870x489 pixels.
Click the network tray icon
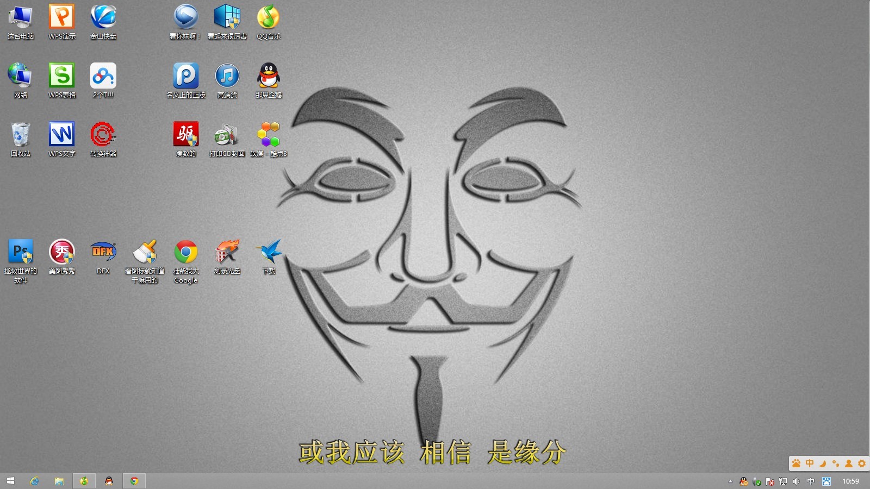tap(783, 481)
